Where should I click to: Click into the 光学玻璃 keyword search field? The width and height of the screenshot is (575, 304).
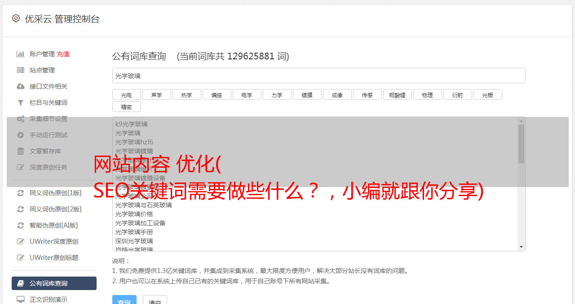coord(318,76)
